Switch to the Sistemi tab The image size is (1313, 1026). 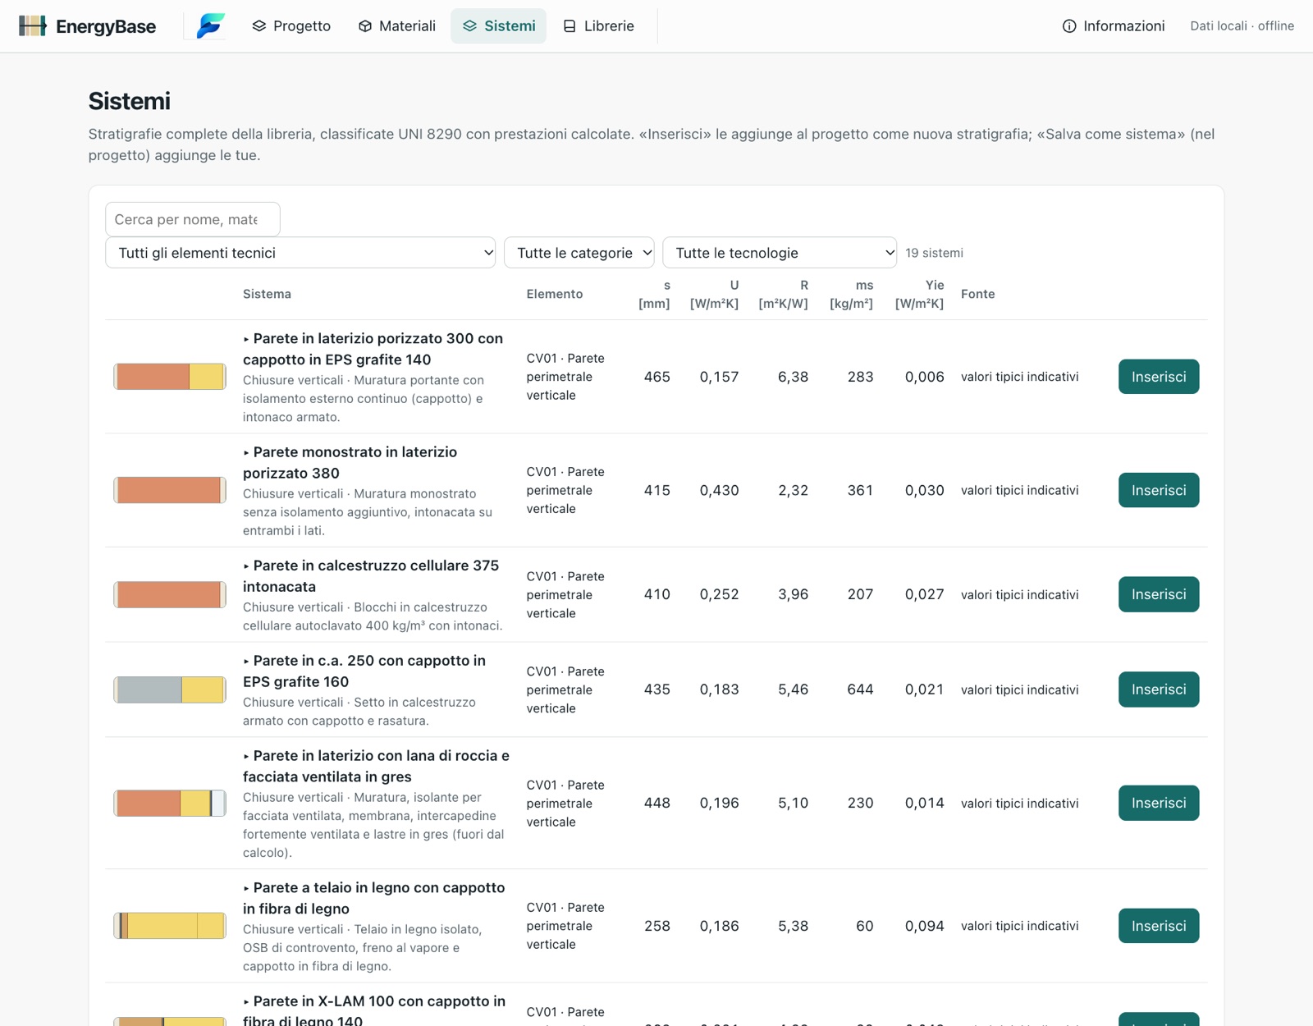pyautogui.click(x=498, y=26)
